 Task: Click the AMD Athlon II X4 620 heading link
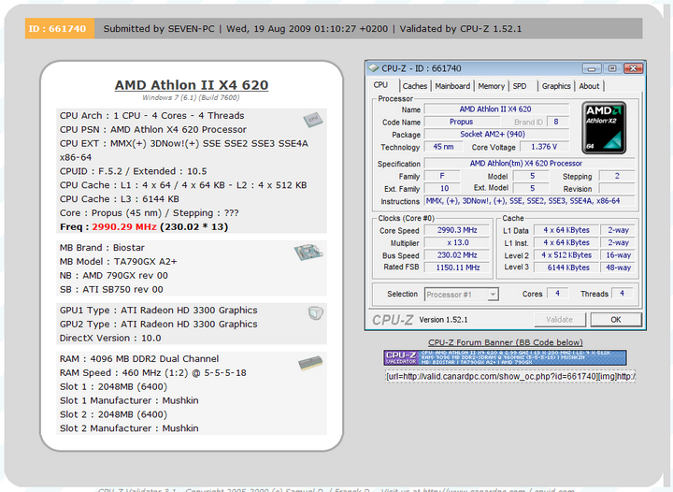(x=192, y=85)
